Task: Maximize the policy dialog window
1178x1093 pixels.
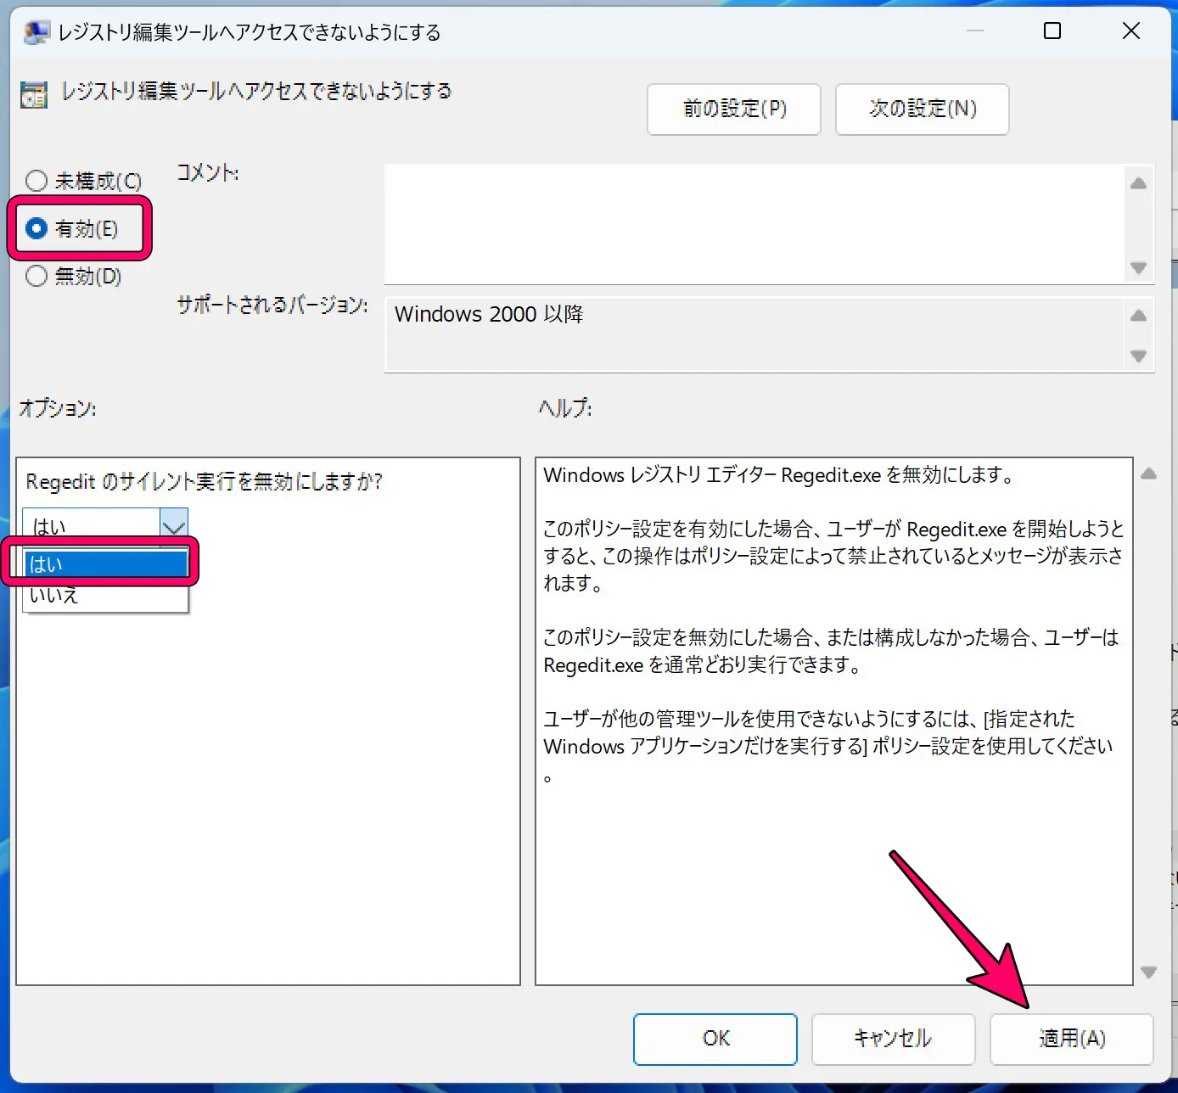Action: pos(1052,31)
